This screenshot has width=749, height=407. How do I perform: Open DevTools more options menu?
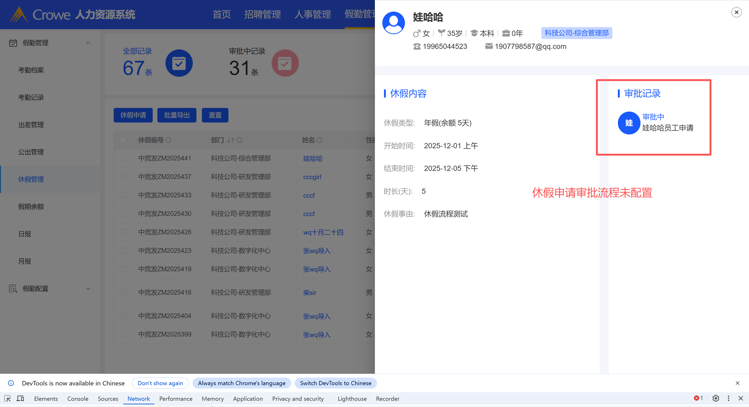coord(728,398)
